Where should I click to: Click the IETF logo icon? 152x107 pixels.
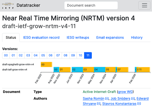click(8, 6)
